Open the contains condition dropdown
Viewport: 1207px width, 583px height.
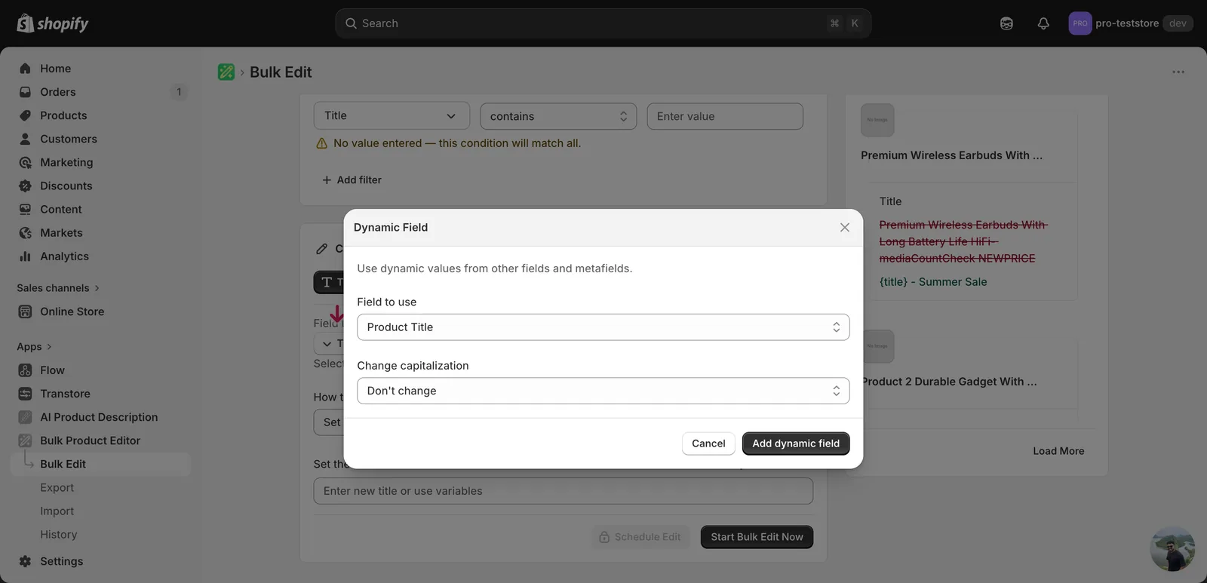(x=558, y=116)
